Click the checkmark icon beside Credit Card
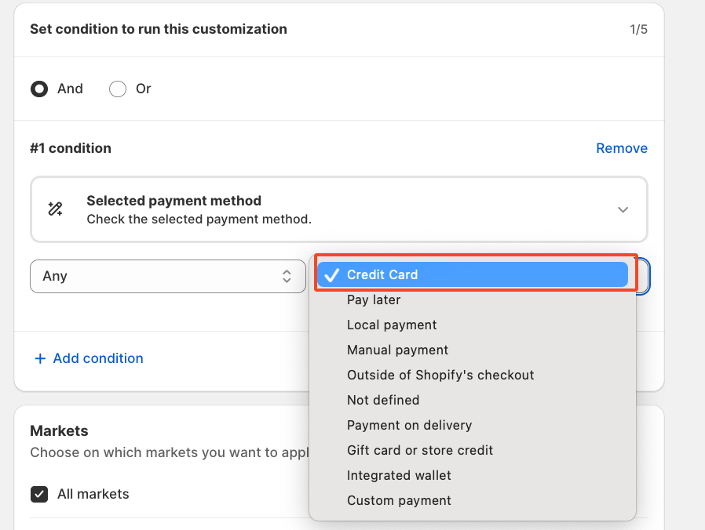The image size is (705, 530). 332,275
